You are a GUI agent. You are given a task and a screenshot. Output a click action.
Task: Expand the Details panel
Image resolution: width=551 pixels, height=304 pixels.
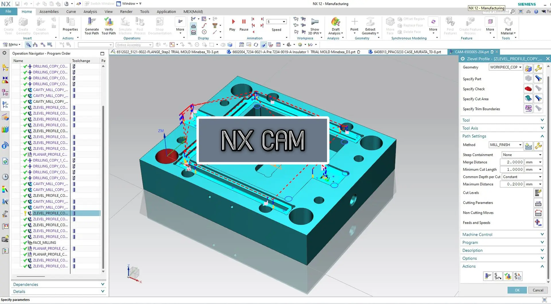click(x=59, y=291)
